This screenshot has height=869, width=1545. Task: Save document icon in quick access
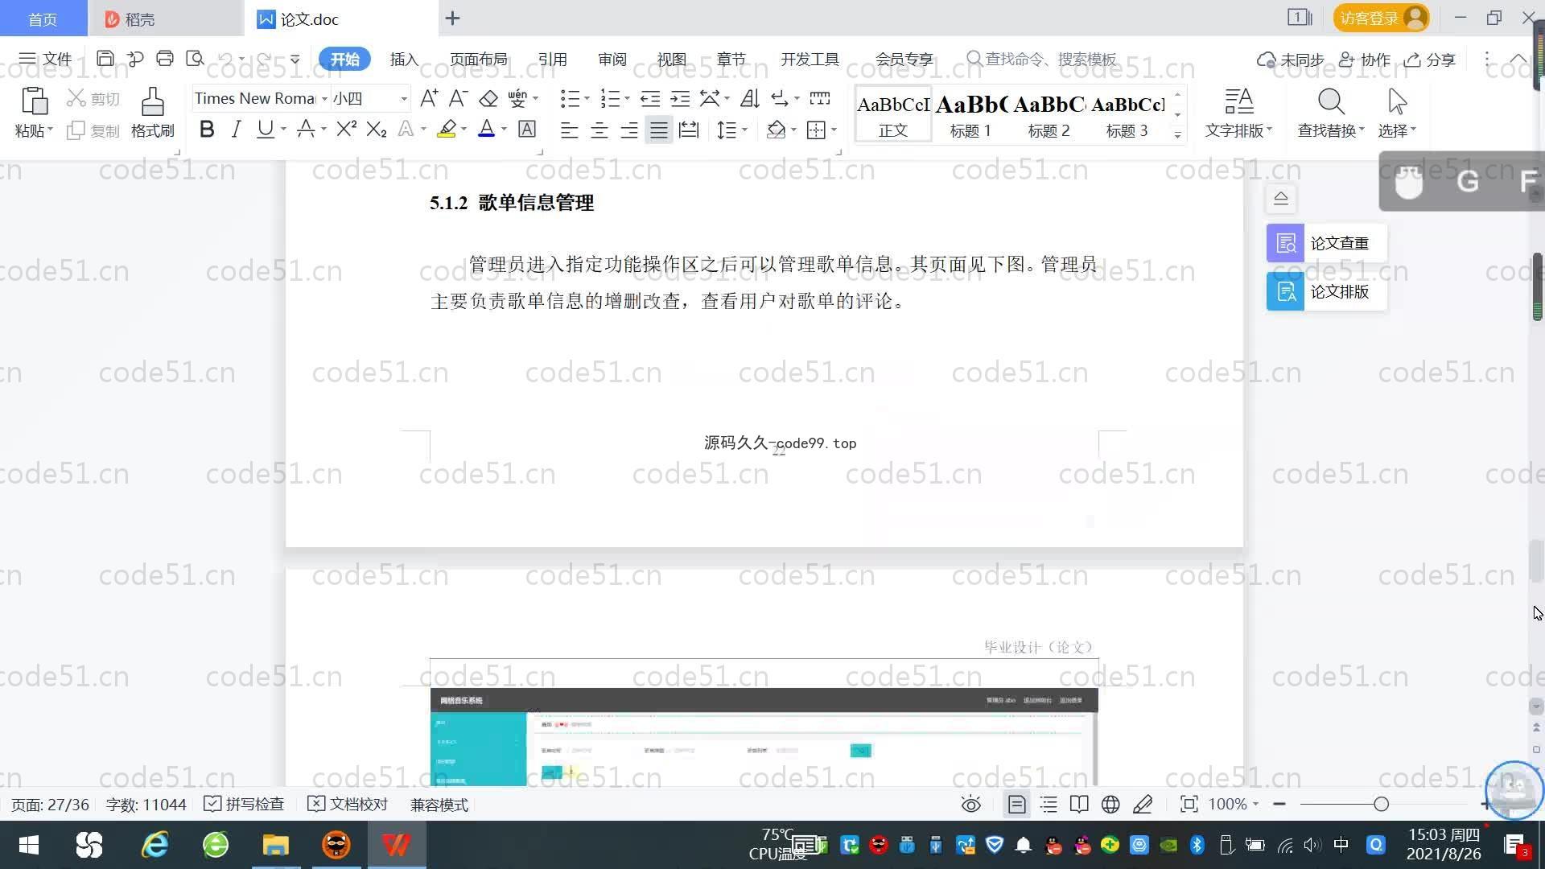point(105,59)
